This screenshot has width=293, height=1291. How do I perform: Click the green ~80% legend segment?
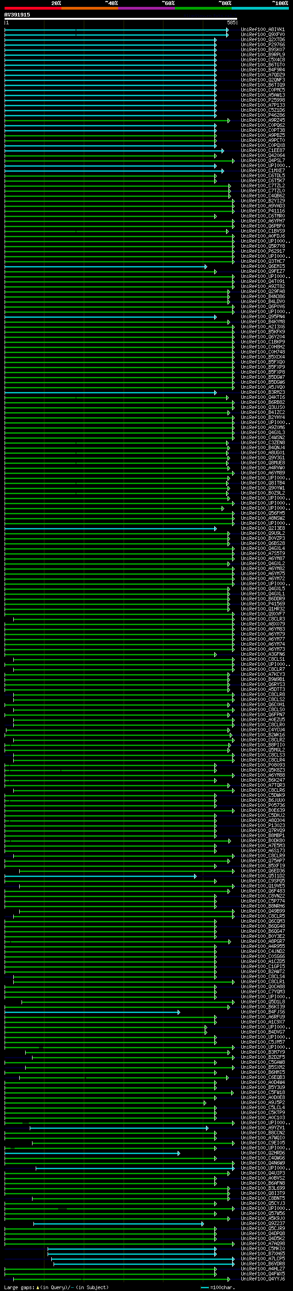click(203, 8)
